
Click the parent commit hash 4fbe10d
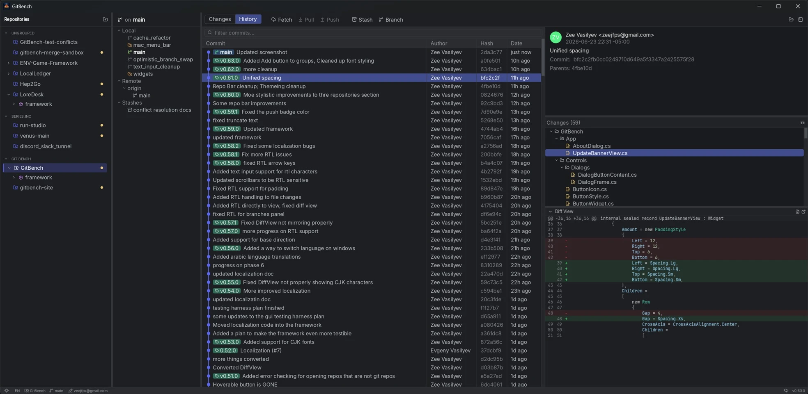click(581, 68)
